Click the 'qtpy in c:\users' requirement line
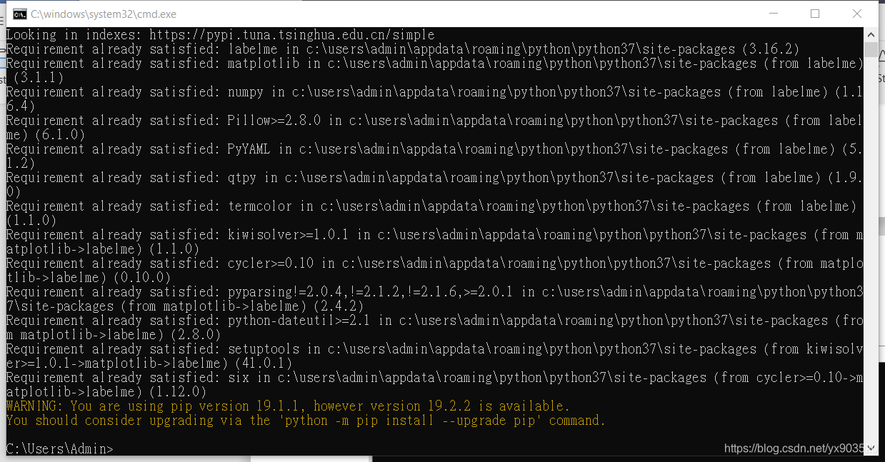Image resolution: width=885 pixels, height=462 pixels. point(434,177)
